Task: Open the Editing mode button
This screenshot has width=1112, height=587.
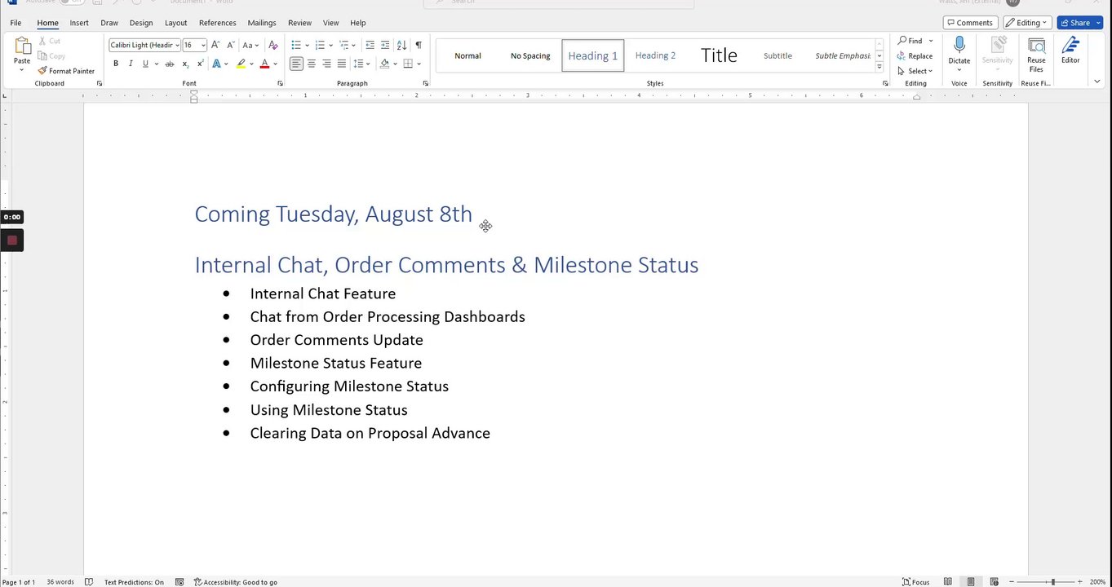Action: pos(1027,23)
